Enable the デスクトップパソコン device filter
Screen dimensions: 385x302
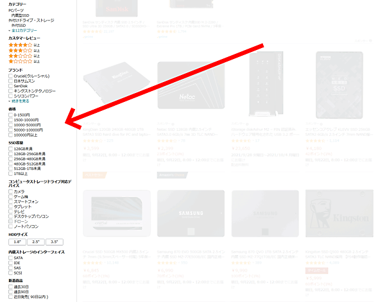pyautogui.click(x=10, y=216)
